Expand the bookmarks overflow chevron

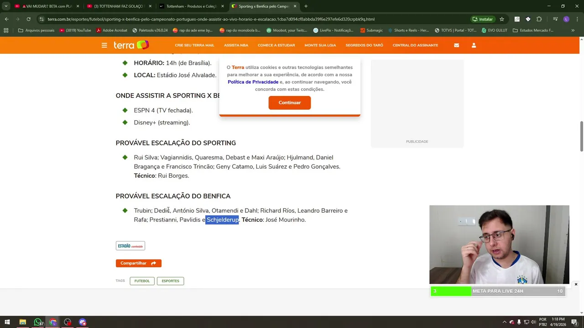coord(573,31)
